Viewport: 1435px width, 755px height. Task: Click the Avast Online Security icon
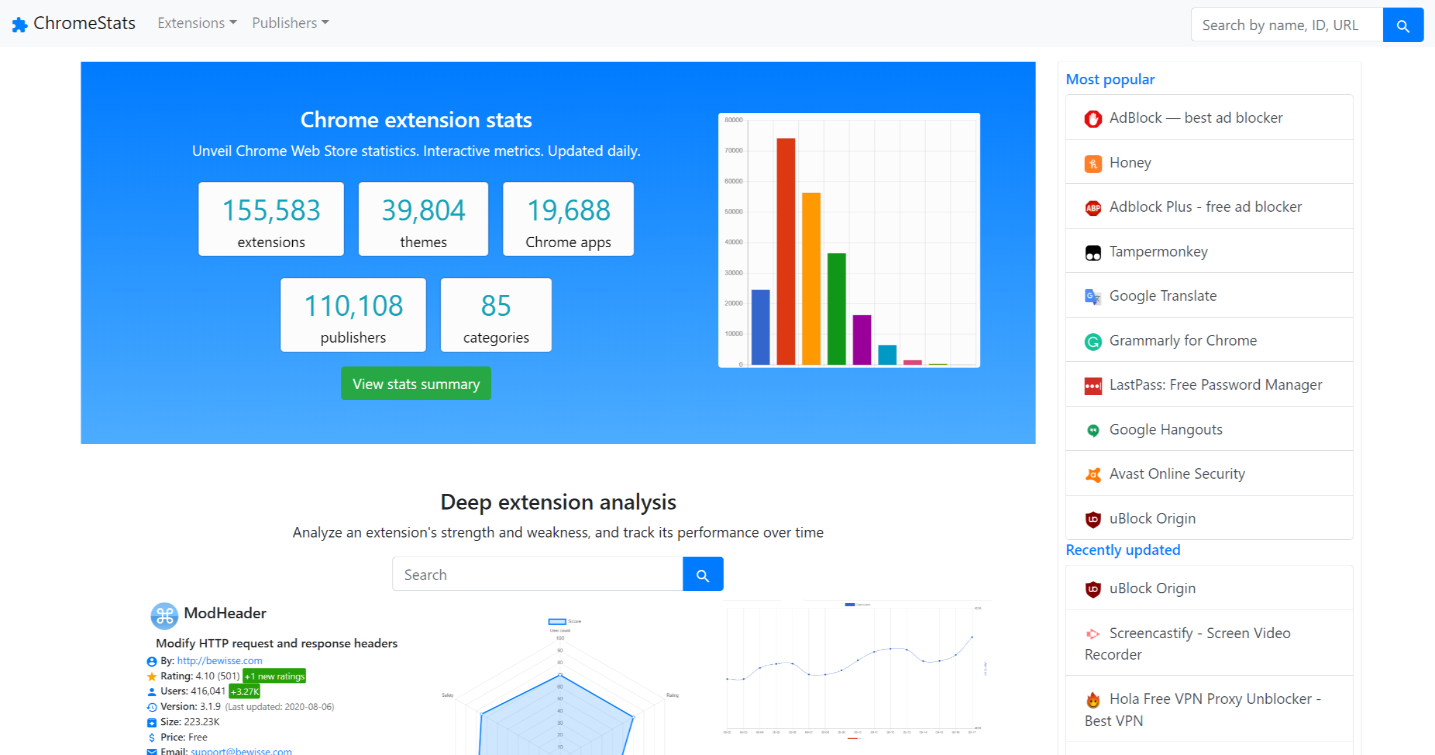click(1093, 475)
